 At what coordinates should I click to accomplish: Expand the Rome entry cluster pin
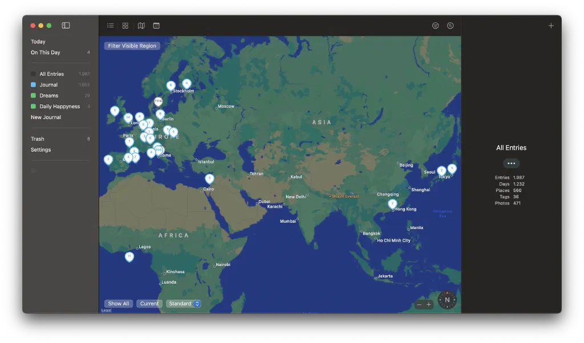[159, 149]
